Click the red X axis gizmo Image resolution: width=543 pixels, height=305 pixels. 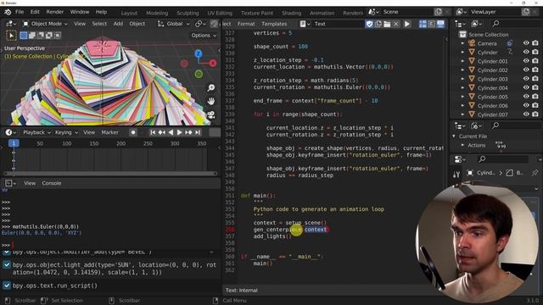tap(213, 64)
